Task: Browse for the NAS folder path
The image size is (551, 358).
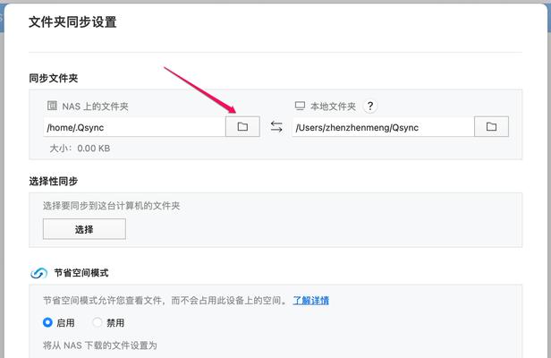Action: 242,126
